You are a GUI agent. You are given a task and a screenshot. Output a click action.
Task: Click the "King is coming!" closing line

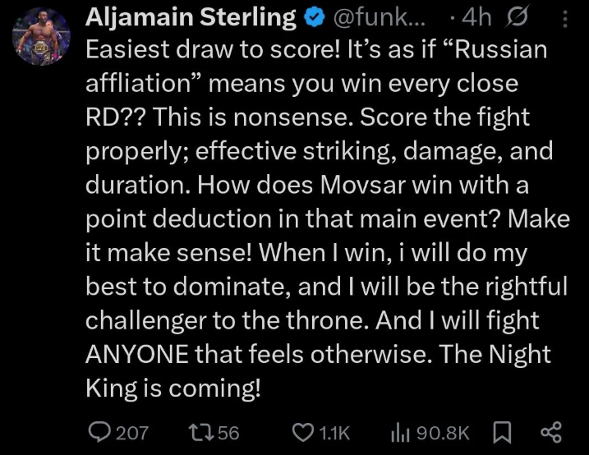point(174,391)
